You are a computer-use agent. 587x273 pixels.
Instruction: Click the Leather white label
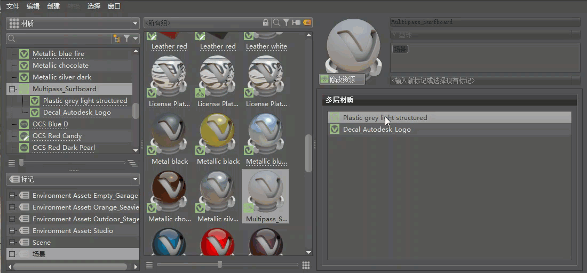pyautogui.click(x=266, y=46)
